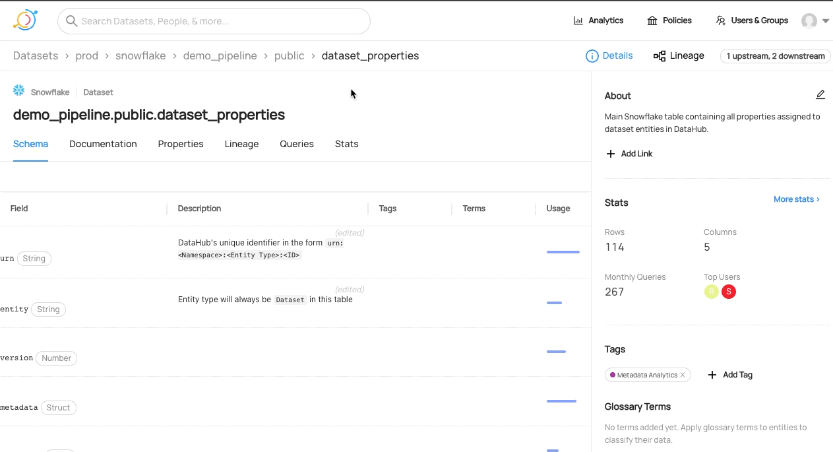Click the Number type badge for version
This screenshot has height=452, width=833.
click(57, 358)
